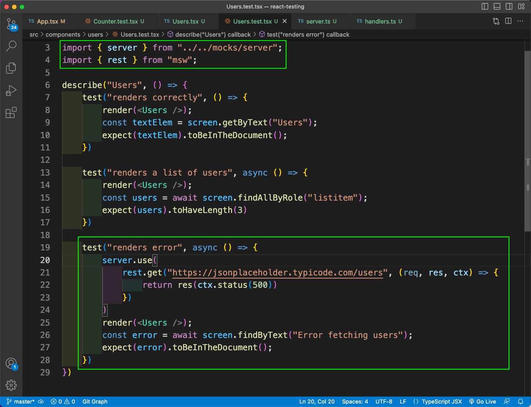Viewport: 531px width, 407px height.
Task: Split the editor with the split icon
Action: pos(508,21)
